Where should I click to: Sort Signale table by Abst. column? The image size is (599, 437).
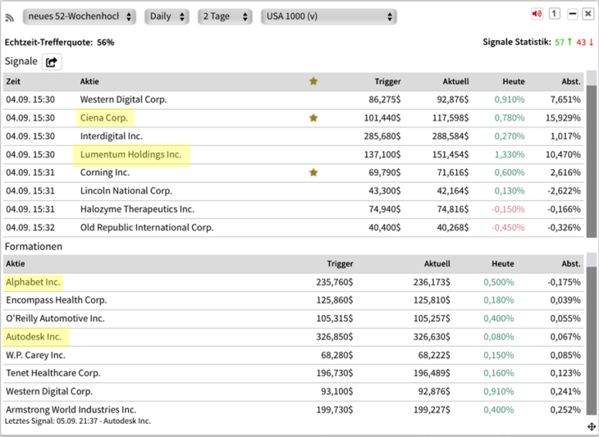click(x=571, y=81)
